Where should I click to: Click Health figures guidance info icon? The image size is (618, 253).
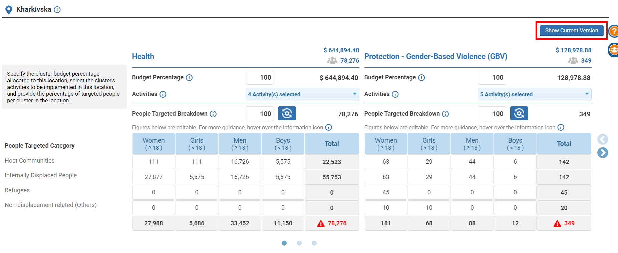point(329,127)
